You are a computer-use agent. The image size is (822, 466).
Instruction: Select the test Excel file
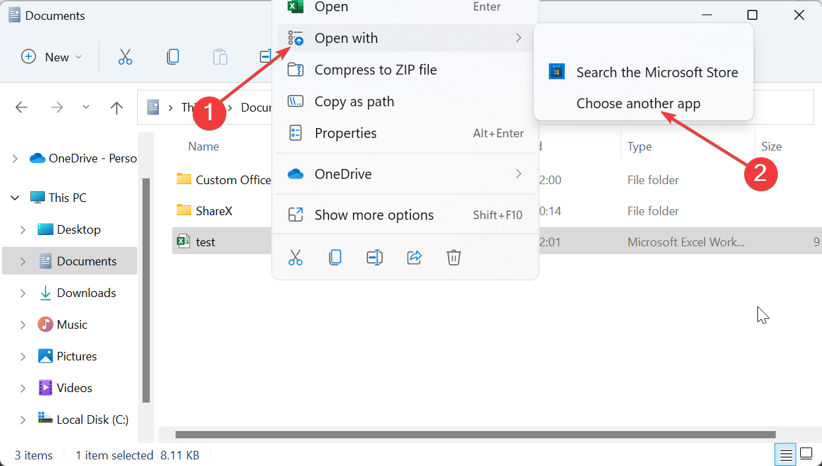coord(206,242)
